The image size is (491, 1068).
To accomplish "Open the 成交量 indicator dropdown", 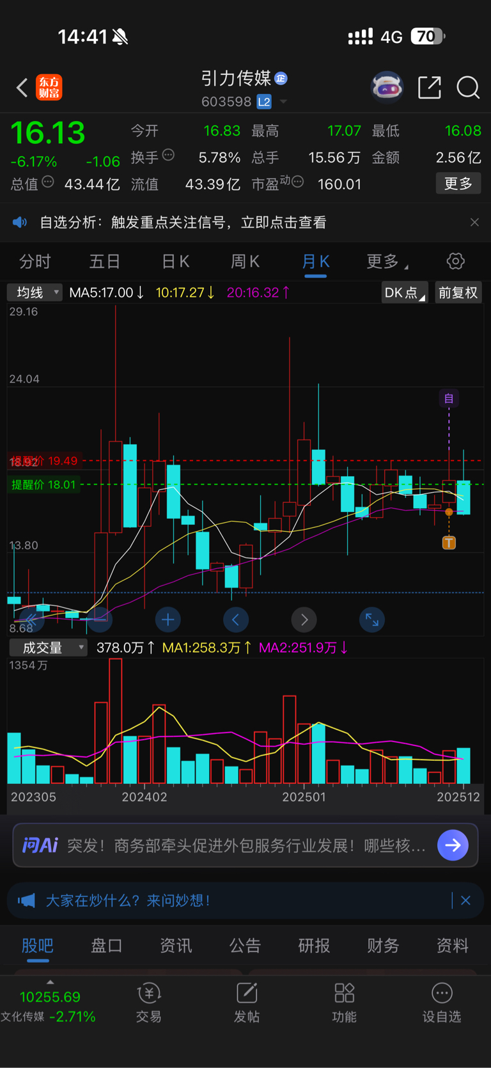I will point(48,648).
